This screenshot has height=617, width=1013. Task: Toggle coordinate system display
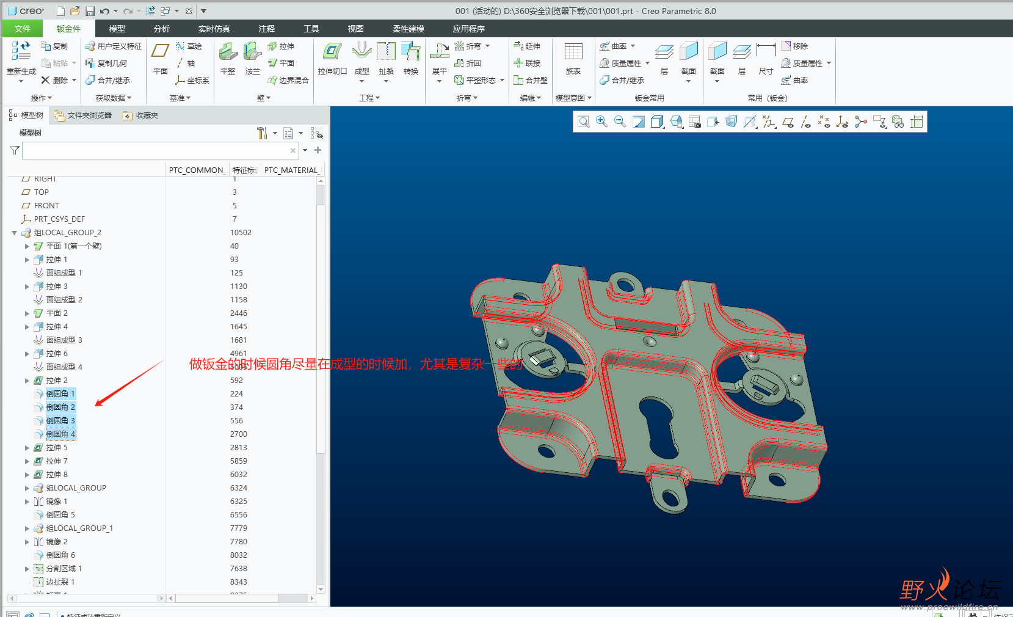tap(843, 122)
